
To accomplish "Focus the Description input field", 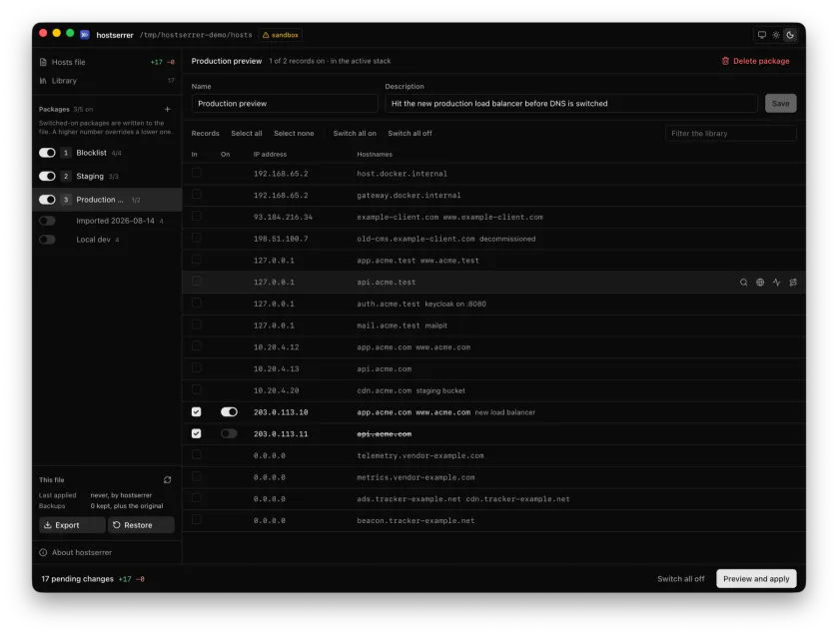I will [571, 103].
